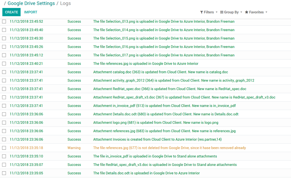This screenshot has height=178, width=291.
Task: Expand the Favorites dropdown caret
Action: click(266, 12)
